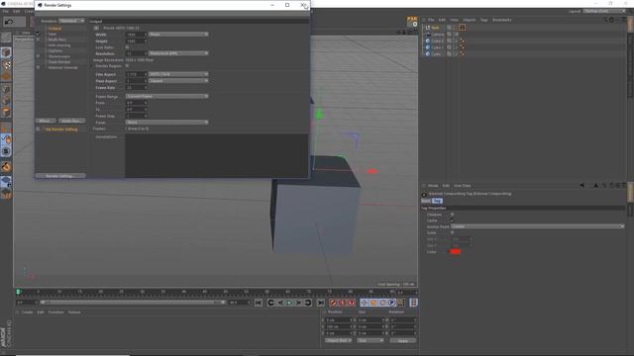Open the Width unit dropdown
The width and height of the screenshot is (634, 356).
(178, 35)
